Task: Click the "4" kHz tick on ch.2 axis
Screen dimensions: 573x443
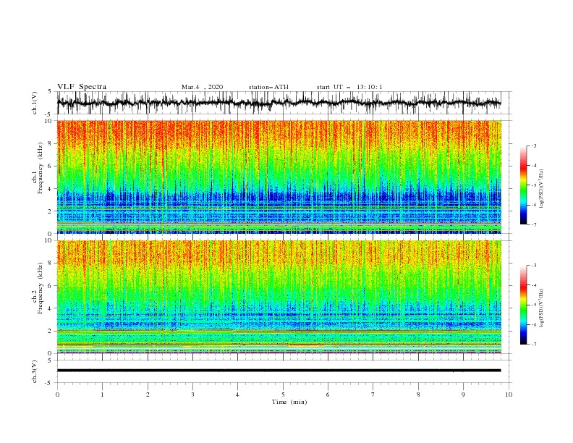Action: click(51, 308)
